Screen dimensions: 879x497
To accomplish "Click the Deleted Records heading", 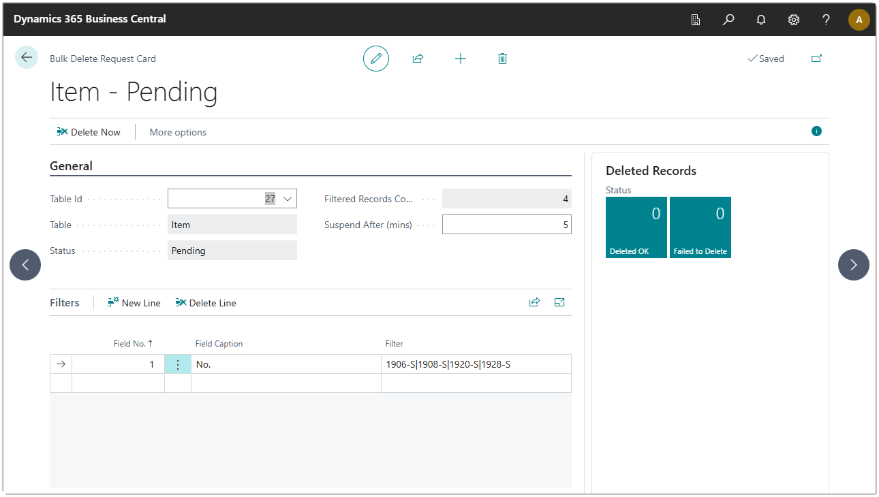I will [x=651, y=171].
